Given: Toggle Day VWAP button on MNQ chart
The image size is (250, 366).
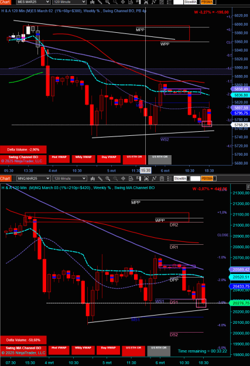Looking at the screenshot, I should [x=108, y=350].
